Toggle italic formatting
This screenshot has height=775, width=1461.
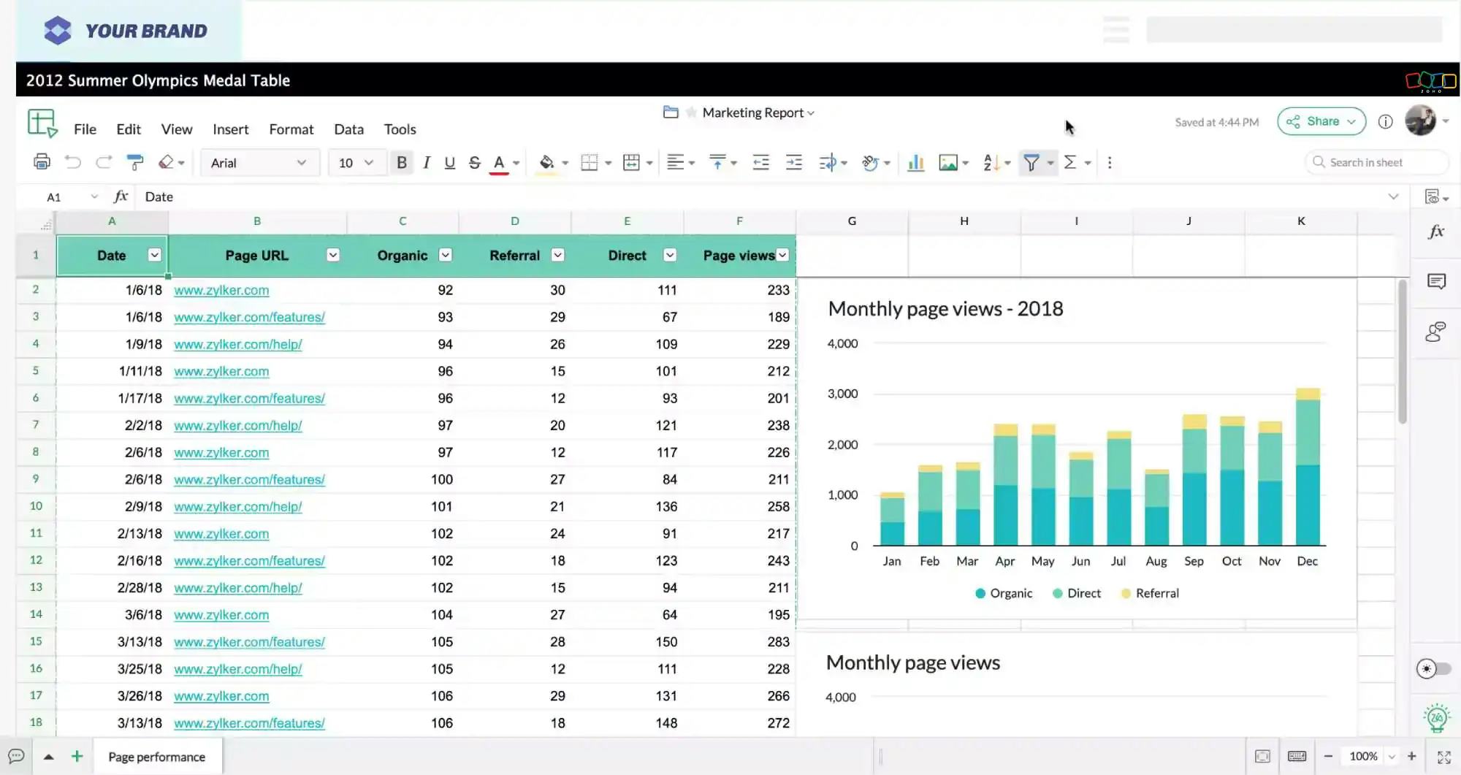point(427,162)
